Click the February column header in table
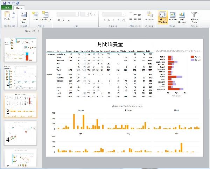Image resolution: width=210 pixels, height=169 pixels. click(76, 51)
